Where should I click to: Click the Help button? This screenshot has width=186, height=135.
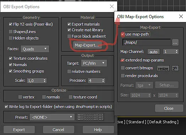pyautogui.click(x=98, y=130)
